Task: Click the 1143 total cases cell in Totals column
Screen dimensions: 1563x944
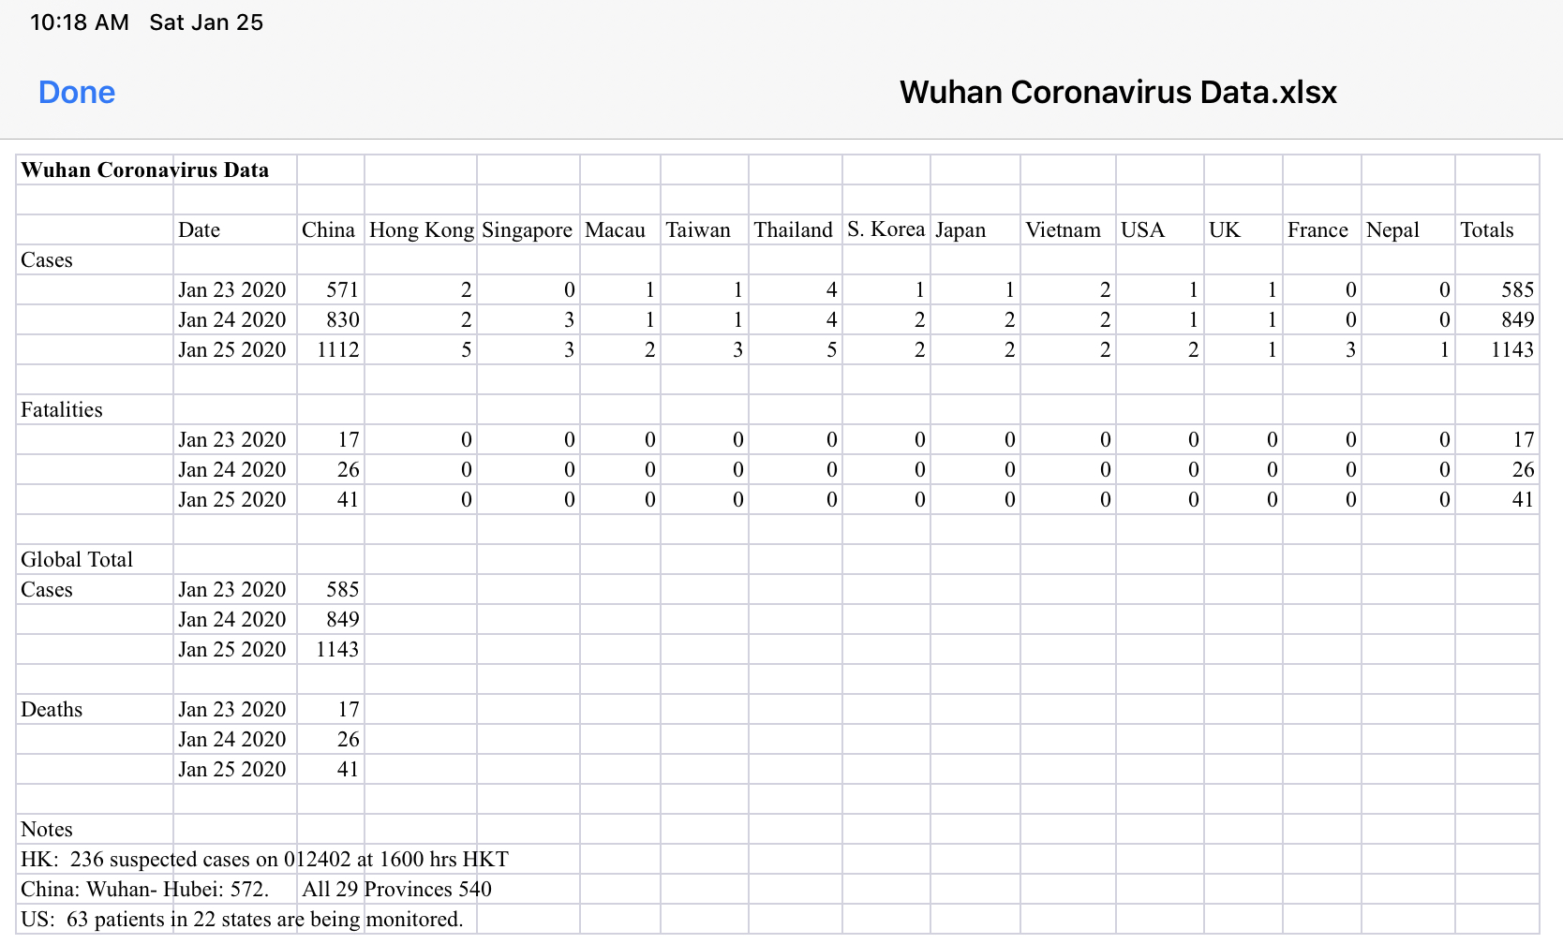Action: (1511, 350)
